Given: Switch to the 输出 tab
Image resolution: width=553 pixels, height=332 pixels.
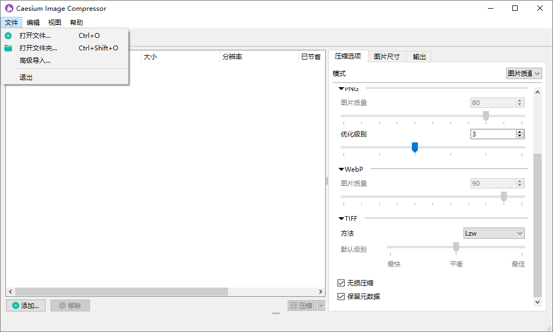Looking at the screenshot, I should pos(419,57).
